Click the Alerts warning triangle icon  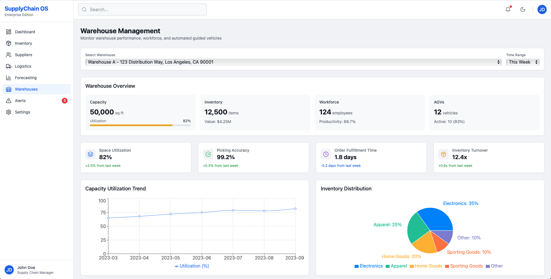coord(9,101)
